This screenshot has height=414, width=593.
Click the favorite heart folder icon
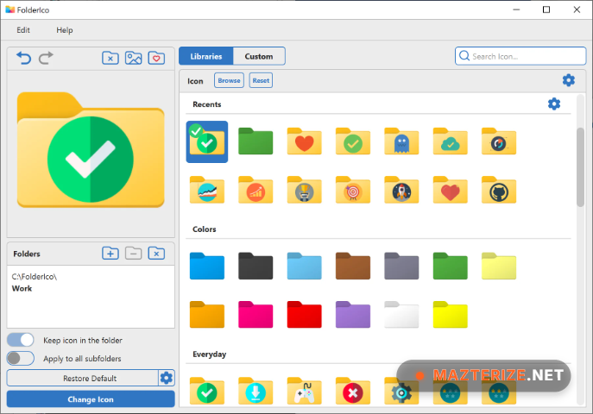tap(156, 58)
